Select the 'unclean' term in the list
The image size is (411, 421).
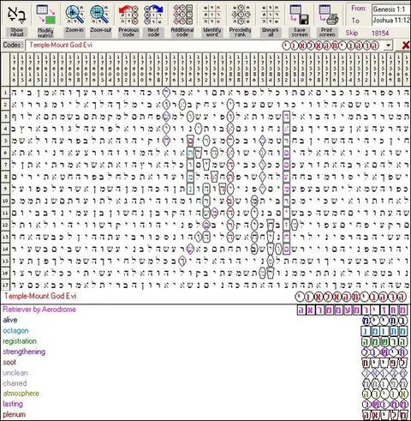pos(15,373)
